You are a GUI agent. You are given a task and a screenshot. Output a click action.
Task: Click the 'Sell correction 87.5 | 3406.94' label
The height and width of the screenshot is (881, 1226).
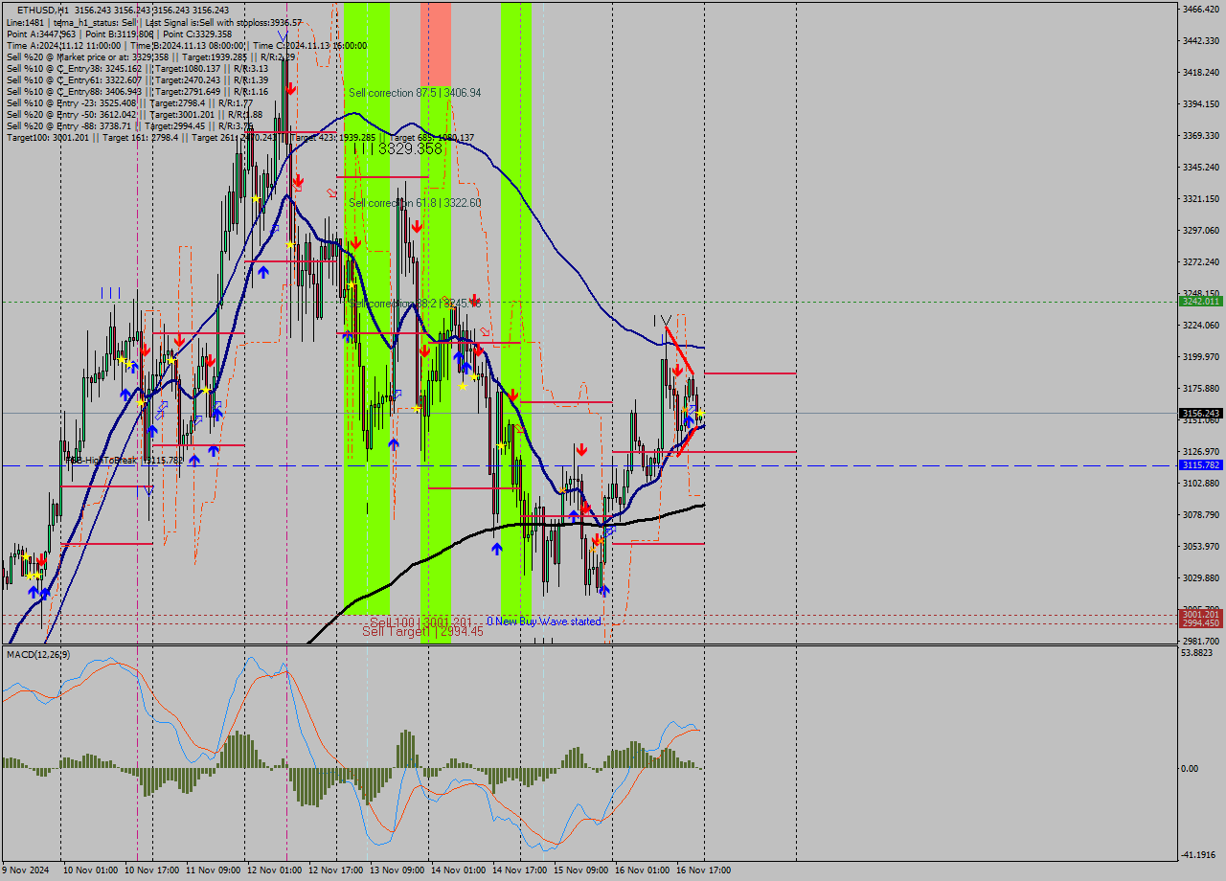tap(415, 93)
